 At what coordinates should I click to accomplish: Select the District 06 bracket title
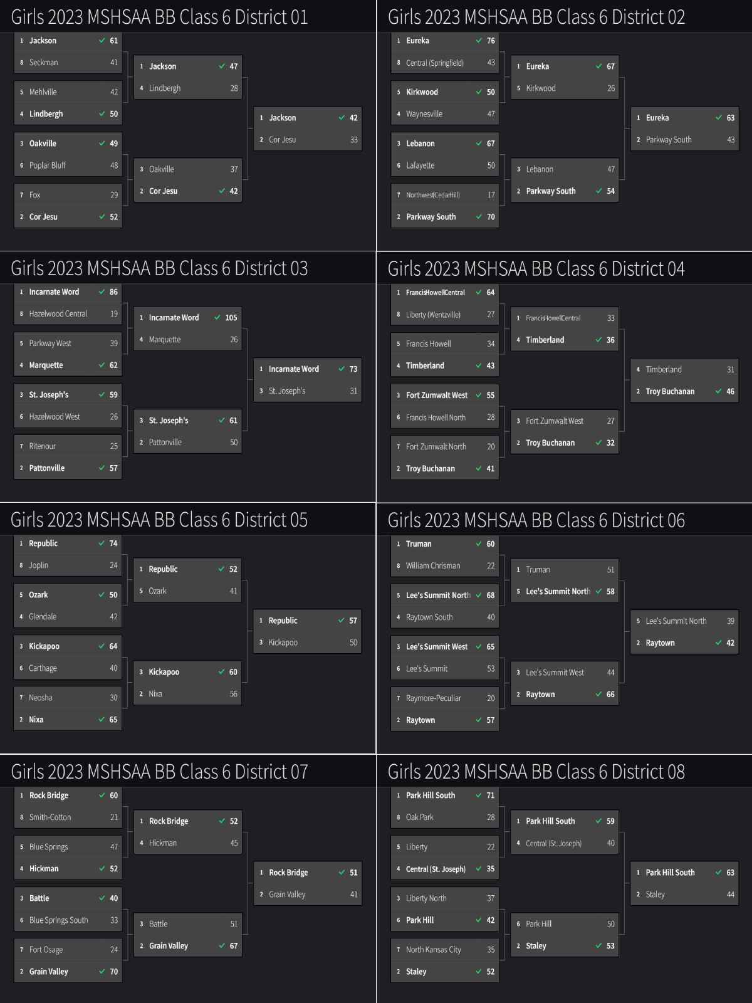pyautogui.click(x=536, y=520)
